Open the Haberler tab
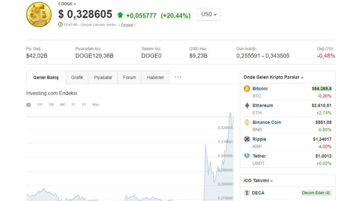Image resolution: width=358 pixels, height=201 pixels. pyautogui.click(x=155, y=78)
